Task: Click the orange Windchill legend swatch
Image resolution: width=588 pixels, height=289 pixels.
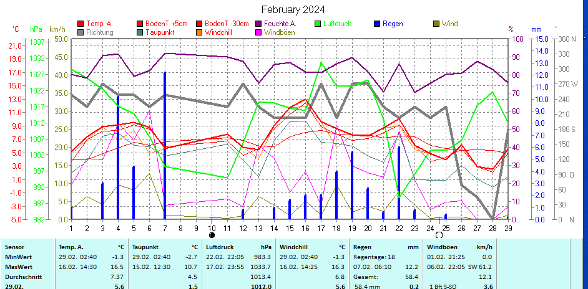Action: pyautogui.click(x=199, y=32)
